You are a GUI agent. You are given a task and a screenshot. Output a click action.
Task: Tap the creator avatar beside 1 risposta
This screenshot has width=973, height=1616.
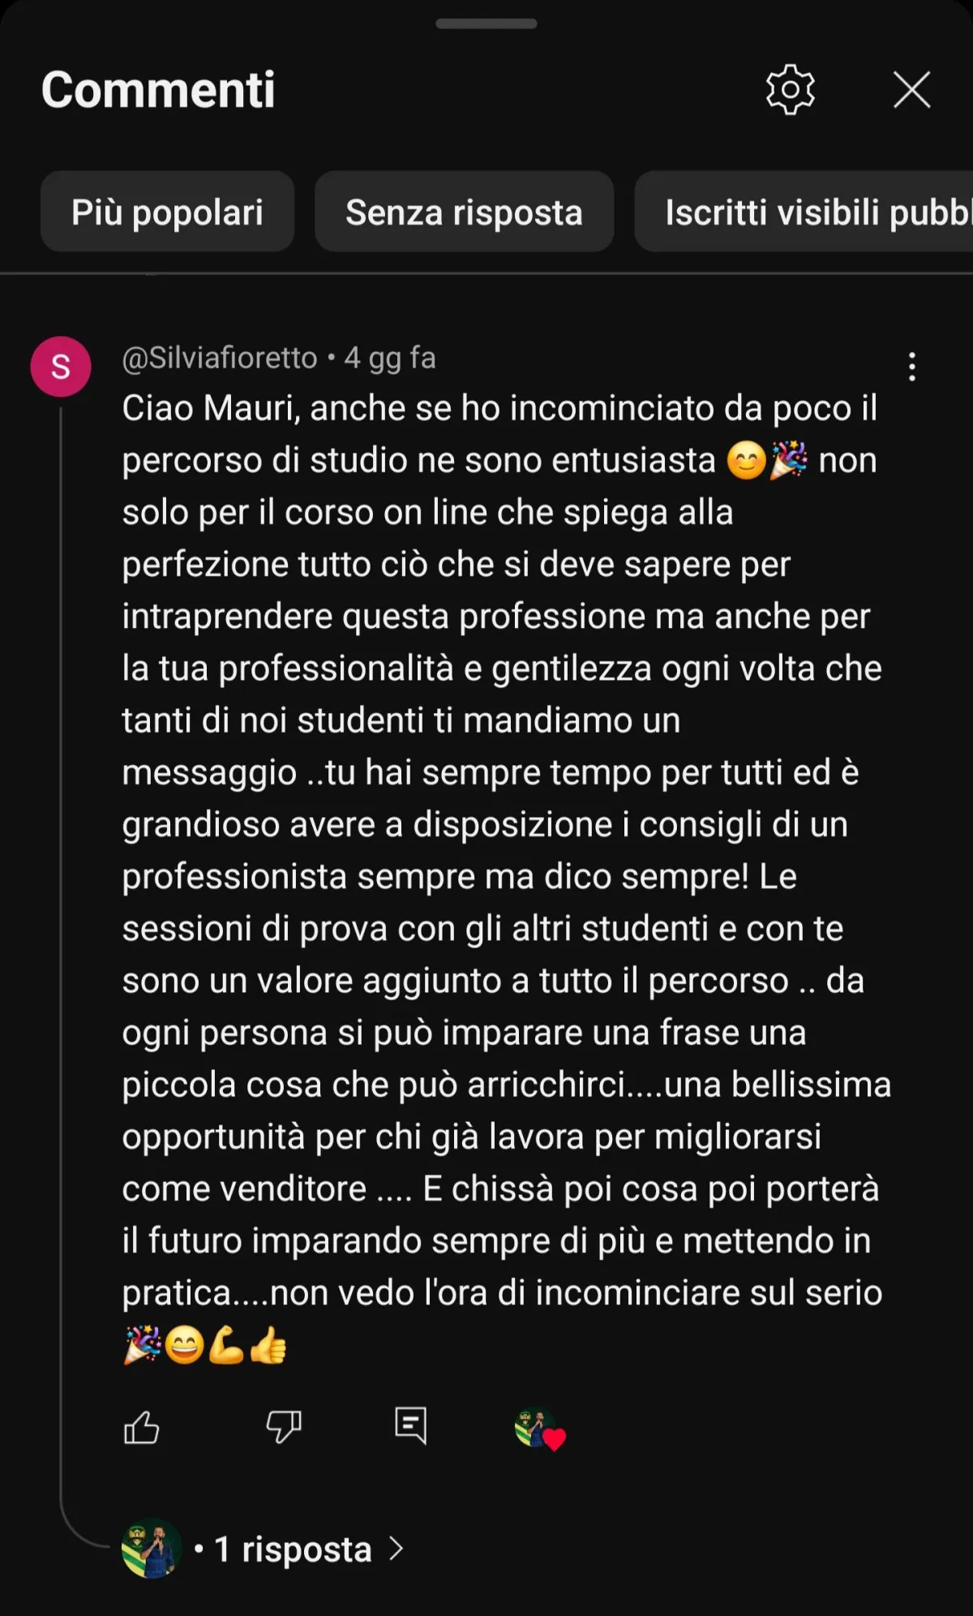coord(152,1549)
